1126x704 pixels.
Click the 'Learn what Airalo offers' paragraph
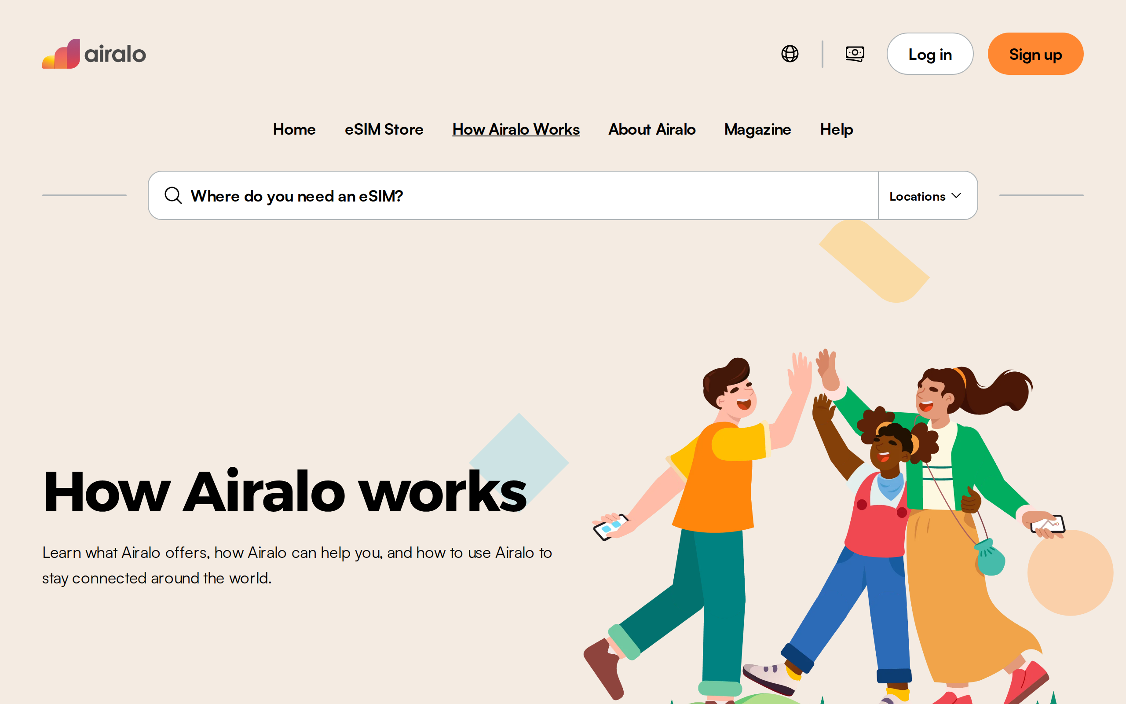tap(297, 565)
